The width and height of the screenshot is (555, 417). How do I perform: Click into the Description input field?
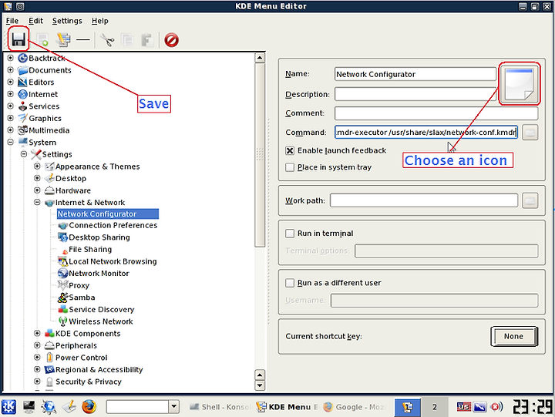click(x=415, y=94)
